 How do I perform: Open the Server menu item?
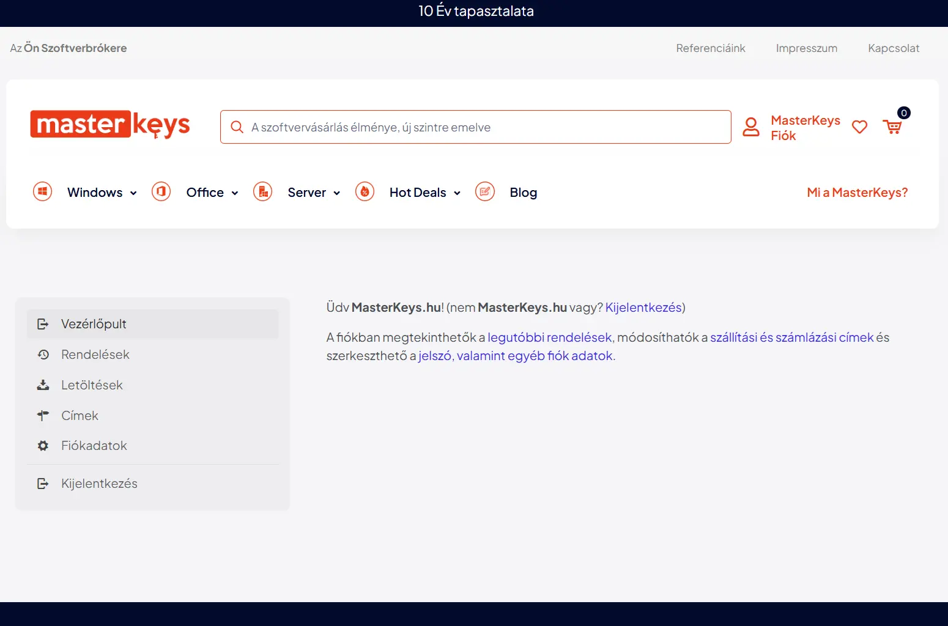point(307,193)
